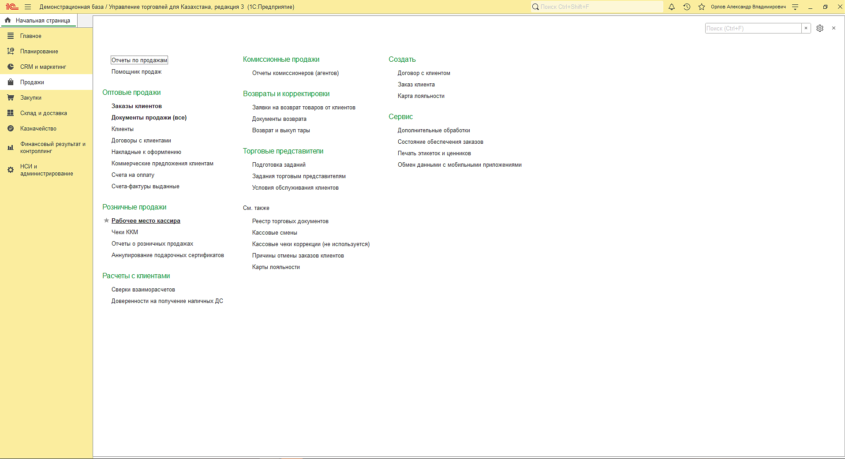The image size is (845, 459).
Task: Open Возврат и выкуп тары
Action: 281,130
